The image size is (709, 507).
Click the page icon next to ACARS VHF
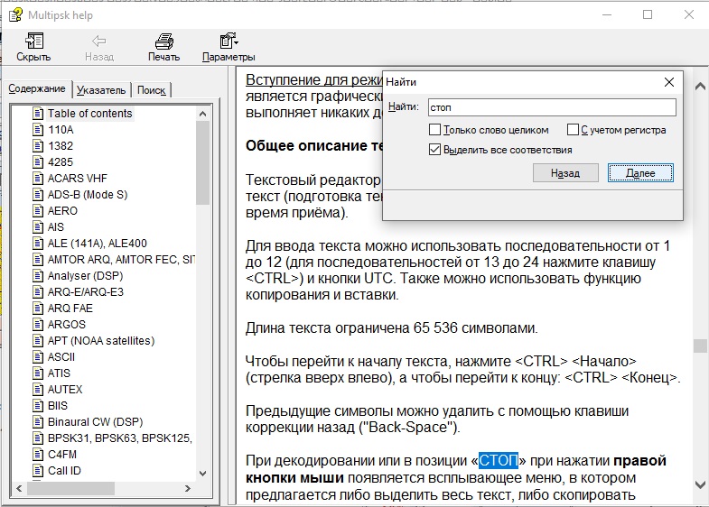tap(39, 179)
